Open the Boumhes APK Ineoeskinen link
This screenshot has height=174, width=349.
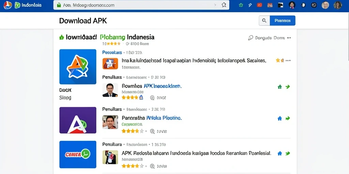[x=152, y=86]
